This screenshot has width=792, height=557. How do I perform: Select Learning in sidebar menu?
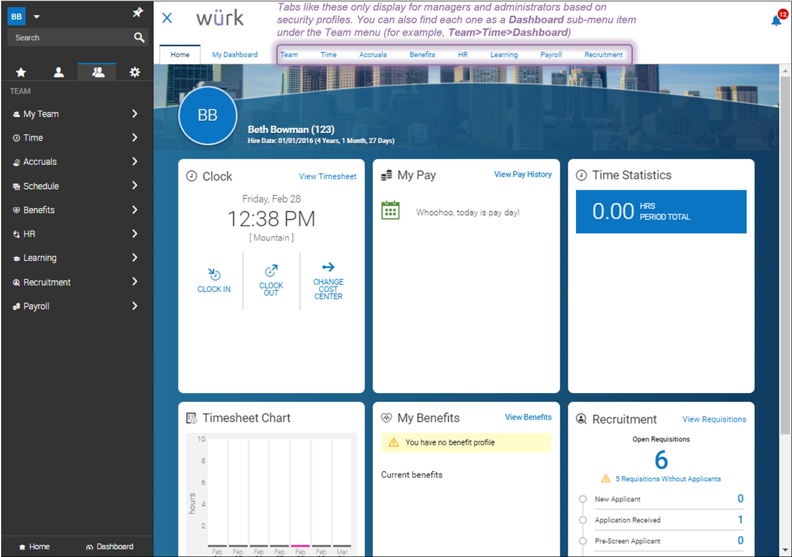click(x=40, y=258)
